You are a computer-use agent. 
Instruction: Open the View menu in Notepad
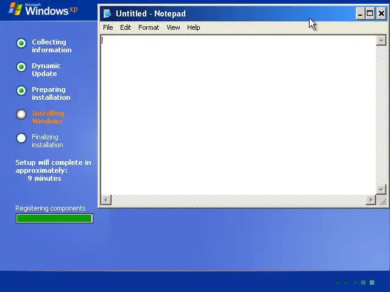pyautogui.click(x=173, y=27)
